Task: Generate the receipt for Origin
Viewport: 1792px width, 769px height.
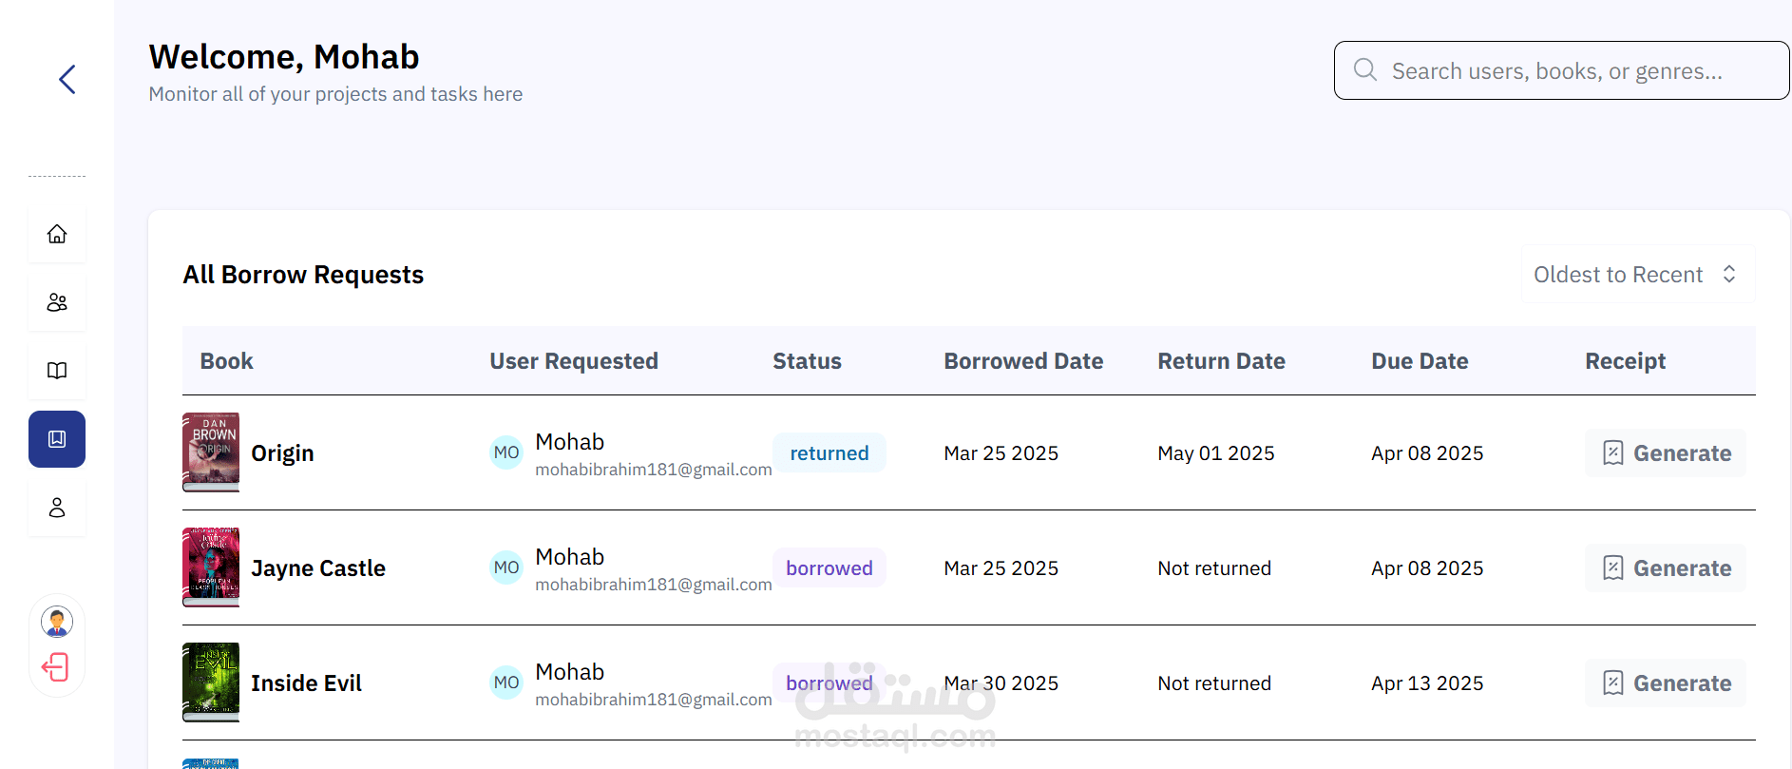Action: click(x=1666, y=453)
